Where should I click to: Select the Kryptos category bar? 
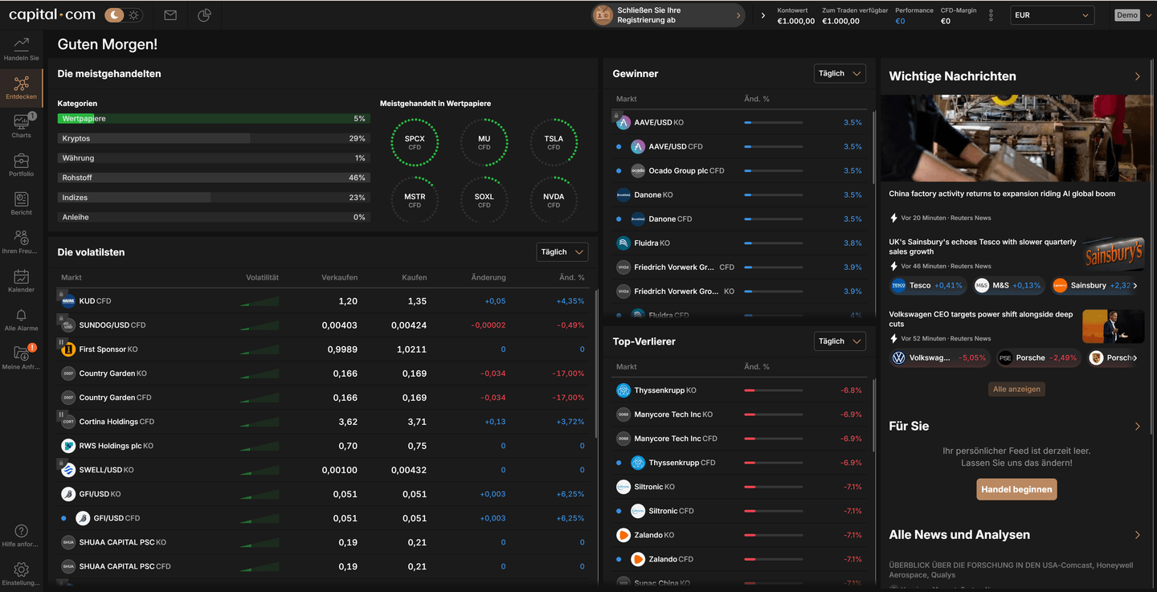[x=214, y=138]
